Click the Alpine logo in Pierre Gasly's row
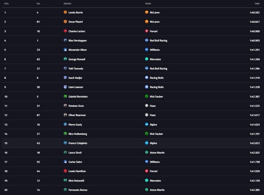The width and height of the screenshot is (264, 195). point(147,124)
